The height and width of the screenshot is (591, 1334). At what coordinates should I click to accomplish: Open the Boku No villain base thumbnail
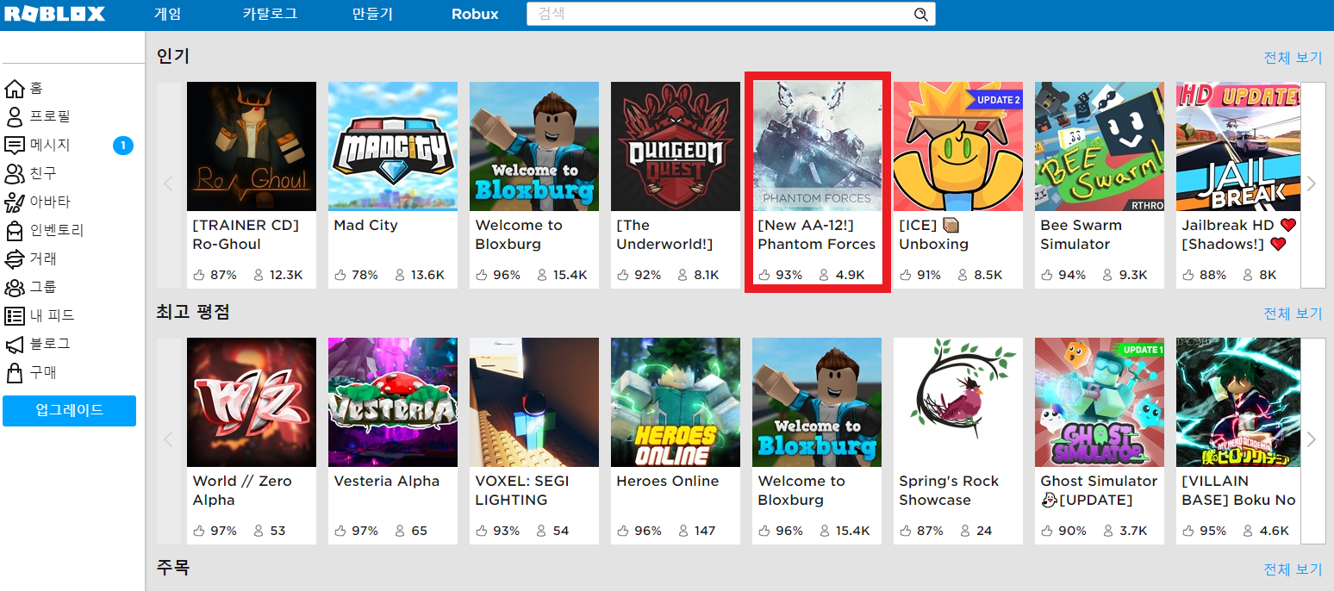1238,402
